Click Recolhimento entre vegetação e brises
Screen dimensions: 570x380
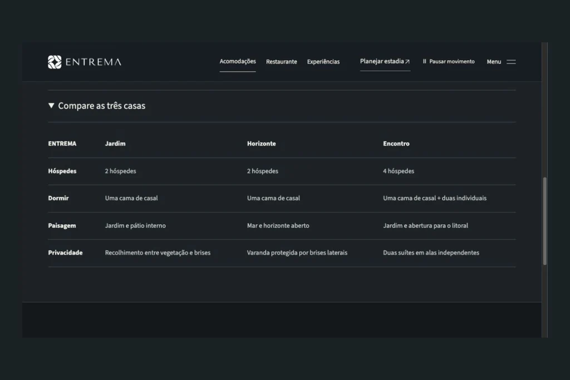[158, 253]
